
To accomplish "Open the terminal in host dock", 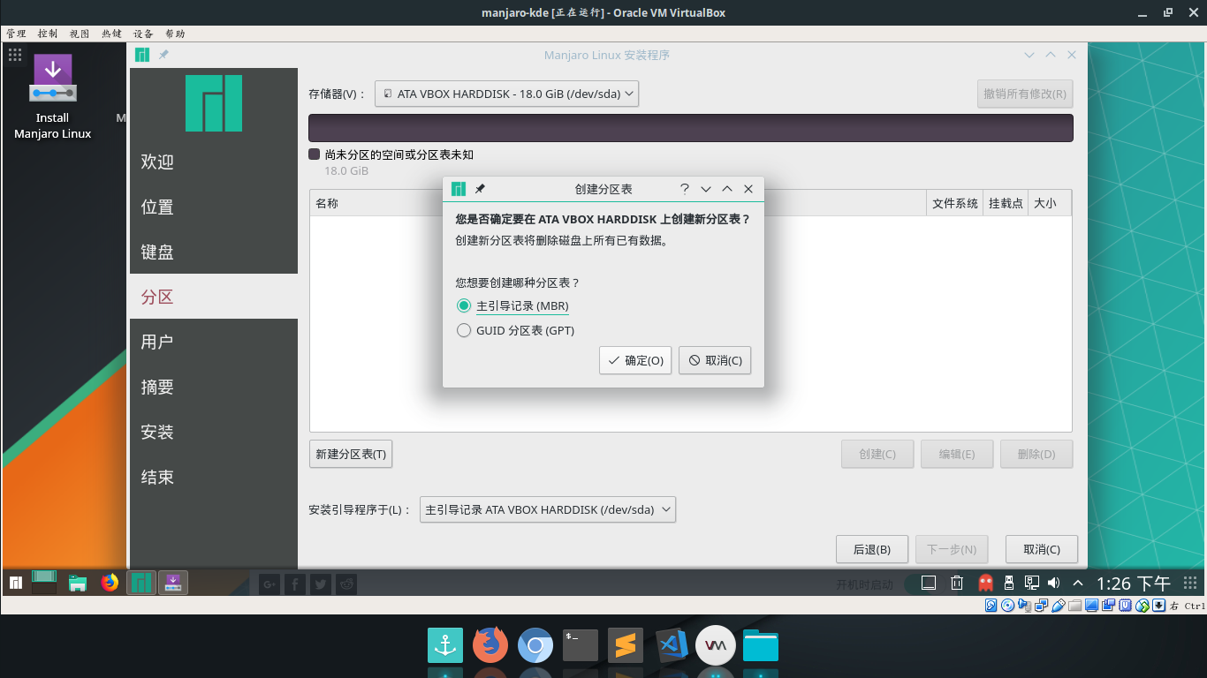I will point(581,645).
